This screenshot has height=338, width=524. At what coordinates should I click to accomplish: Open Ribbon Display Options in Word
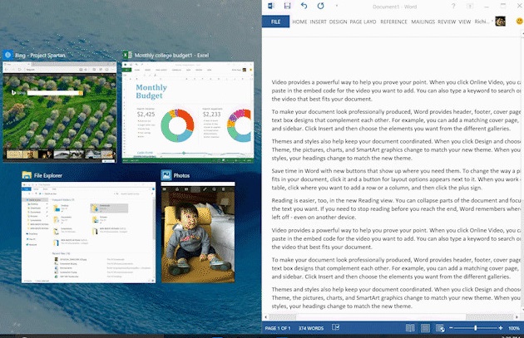[x=470, y=6]
